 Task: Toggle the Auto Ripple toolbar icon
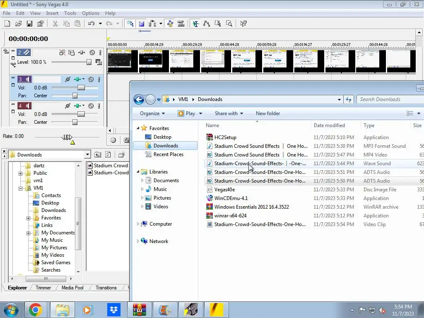[x=152, y=24]
